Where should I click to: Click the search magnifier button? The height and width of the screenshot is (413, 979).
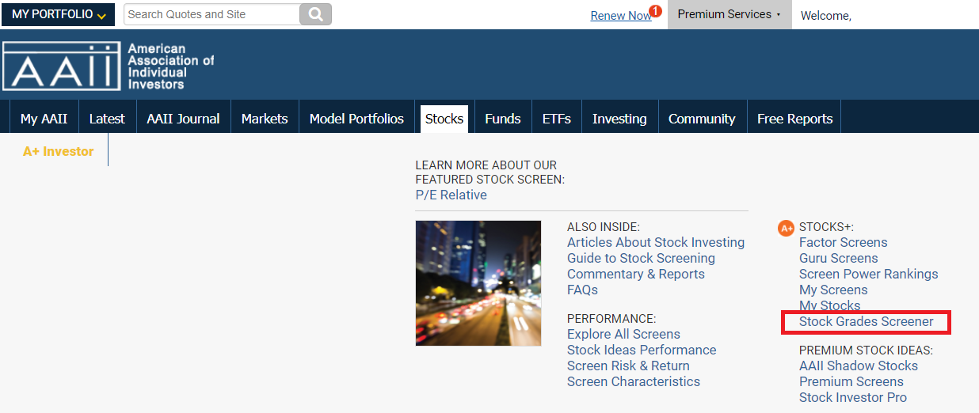[315, 14]
